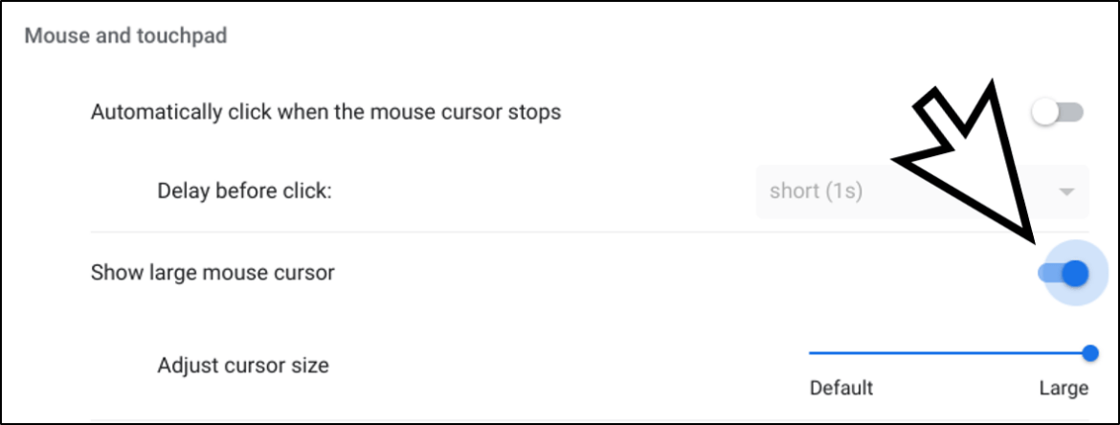
Task: Open the Delay before click dropdown
Action: pyautogui.click(x=921, y=191)
